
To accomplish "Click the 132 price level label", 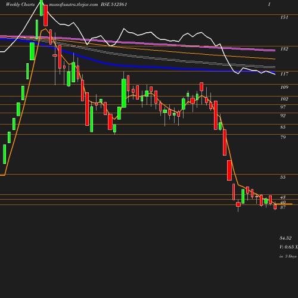I will tap(284, 49).
